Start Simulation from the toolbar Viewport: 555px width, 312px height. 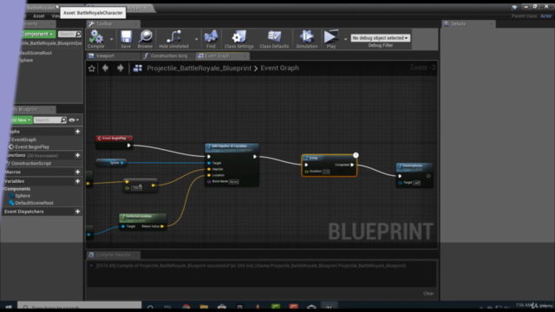[306, 39]
